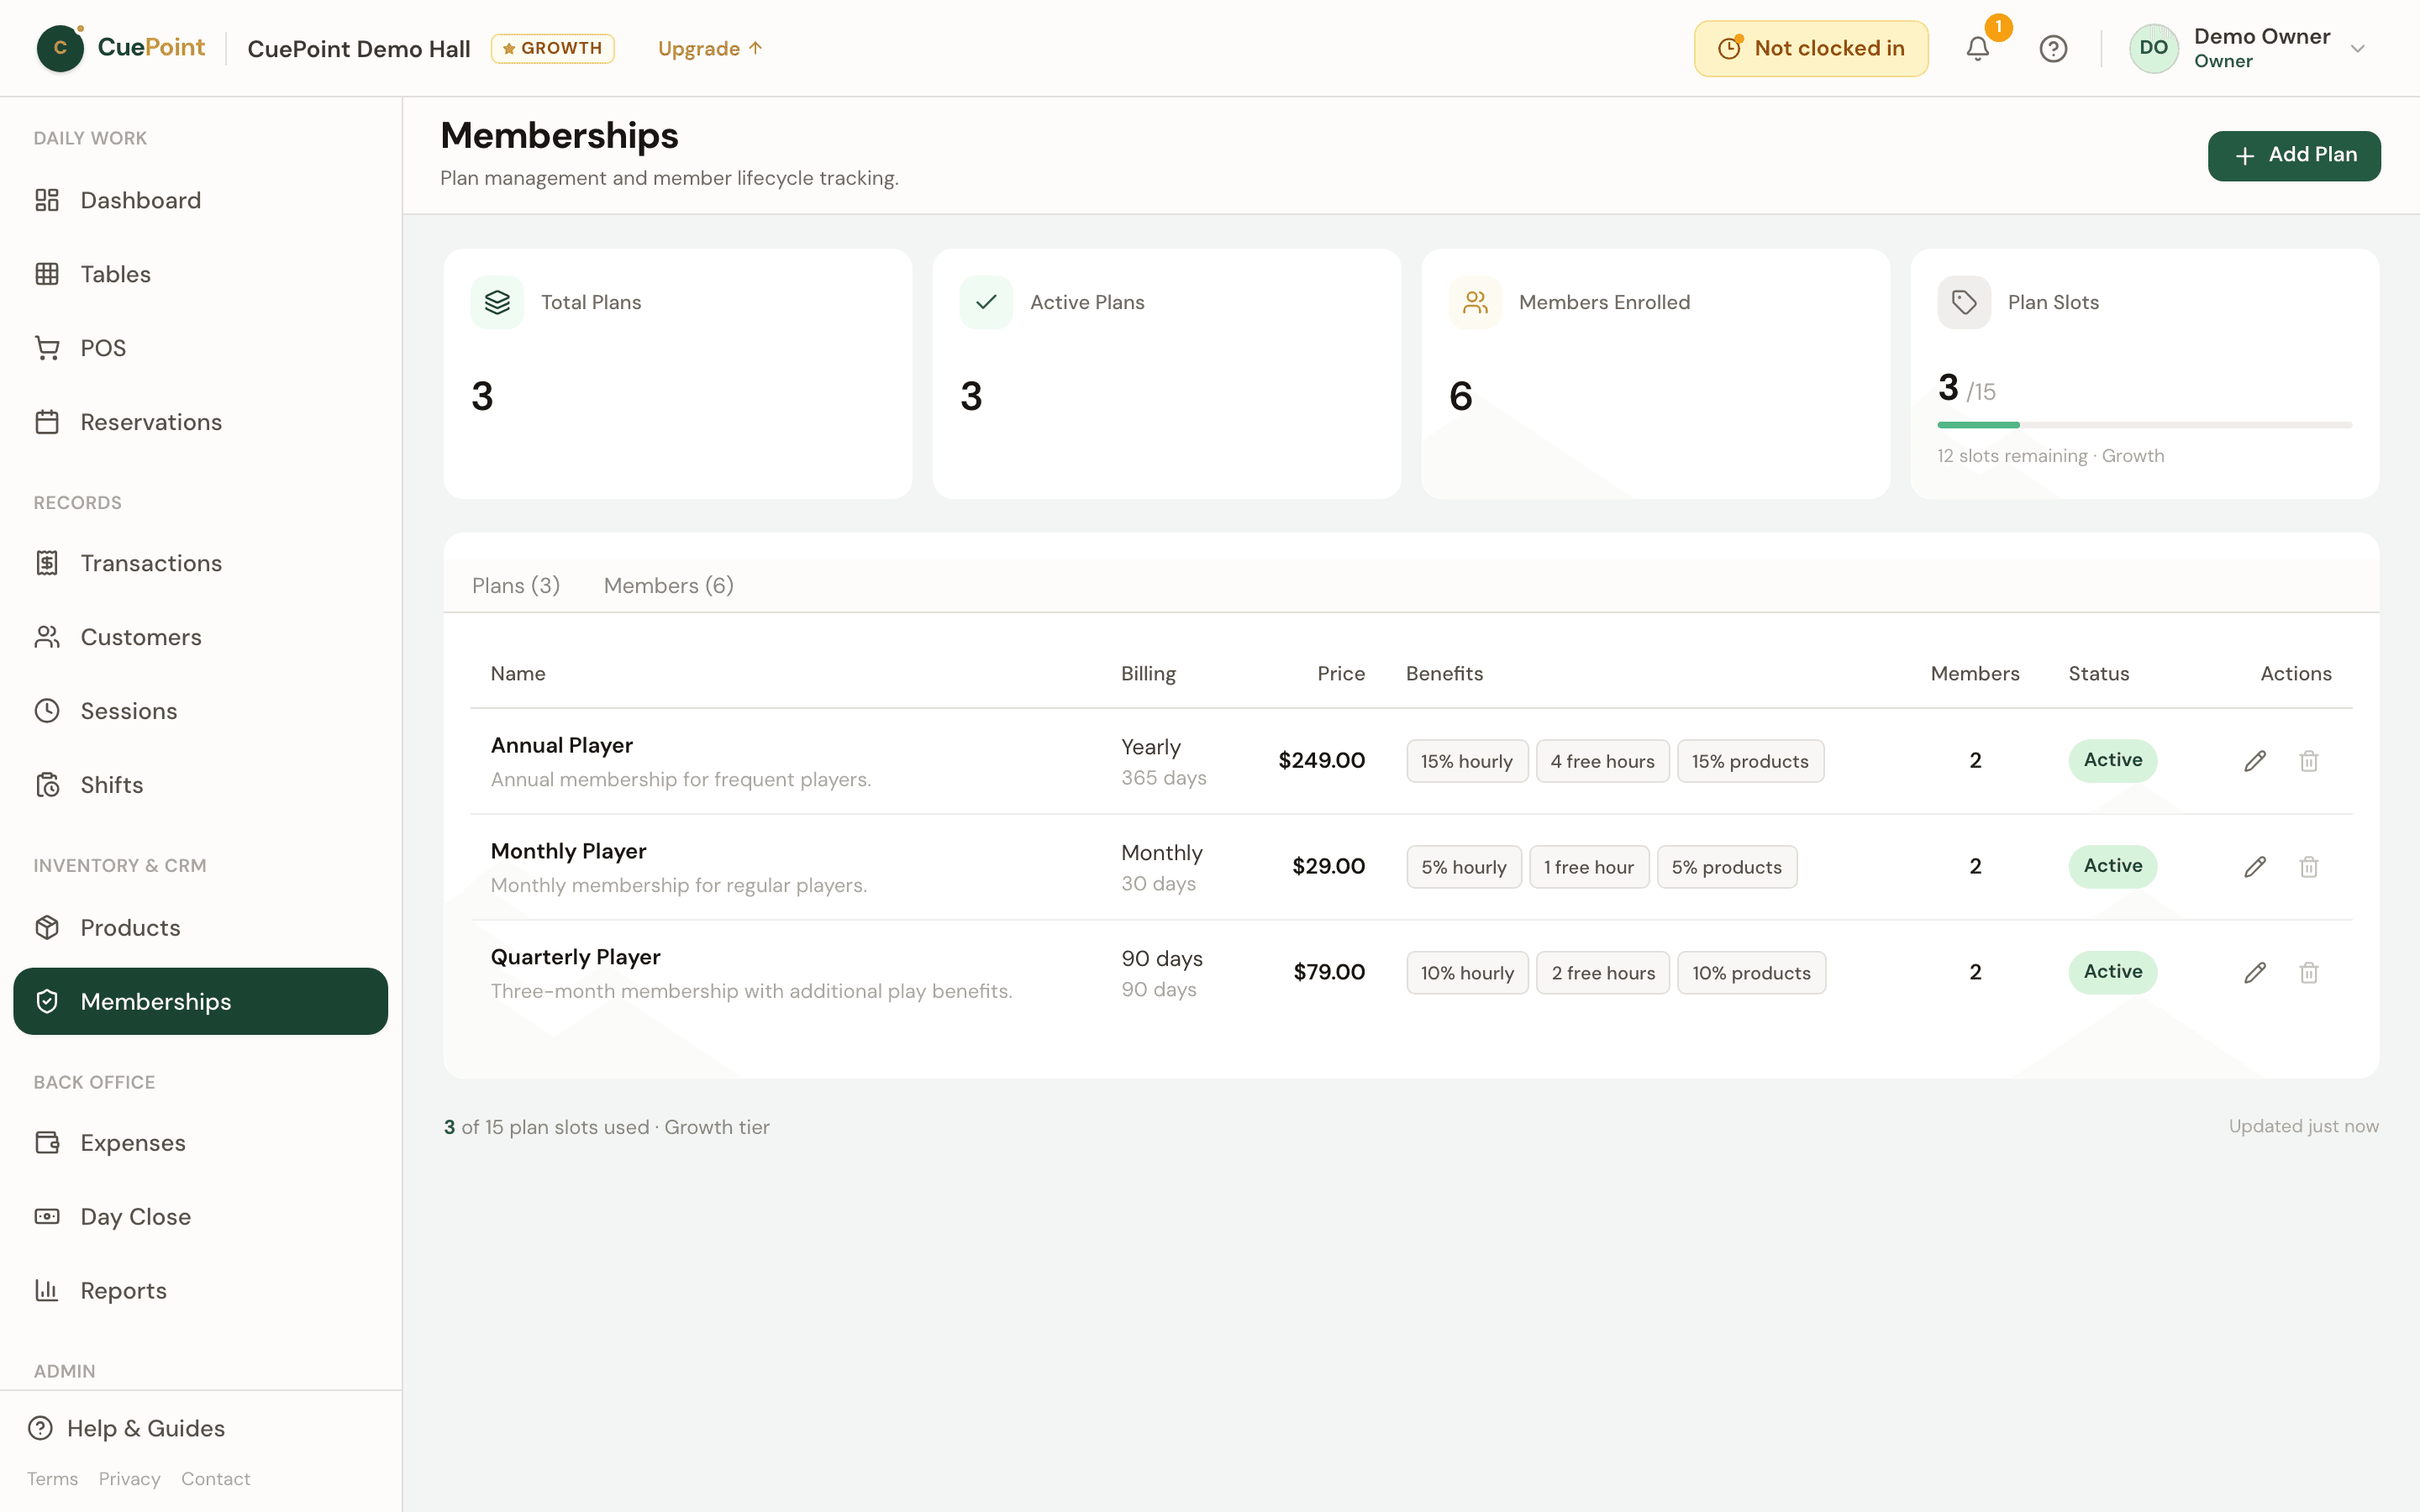Open the Sessions page label
This screenshot has width=2420, height=1512.
pos(129,711)
